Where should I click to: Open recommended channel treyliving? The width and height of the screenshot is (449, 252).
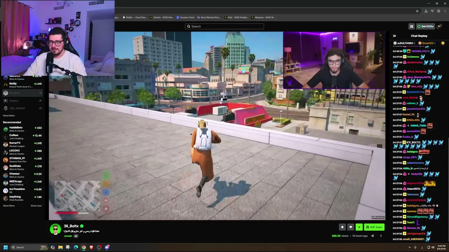tap(22, 198)
